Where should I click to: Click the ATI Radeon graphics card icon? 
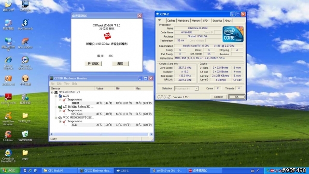(60, 107)
